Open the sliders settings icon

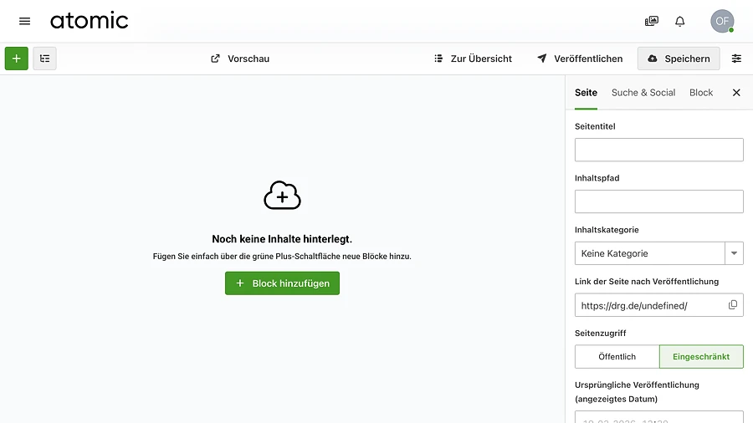(736, 59)
